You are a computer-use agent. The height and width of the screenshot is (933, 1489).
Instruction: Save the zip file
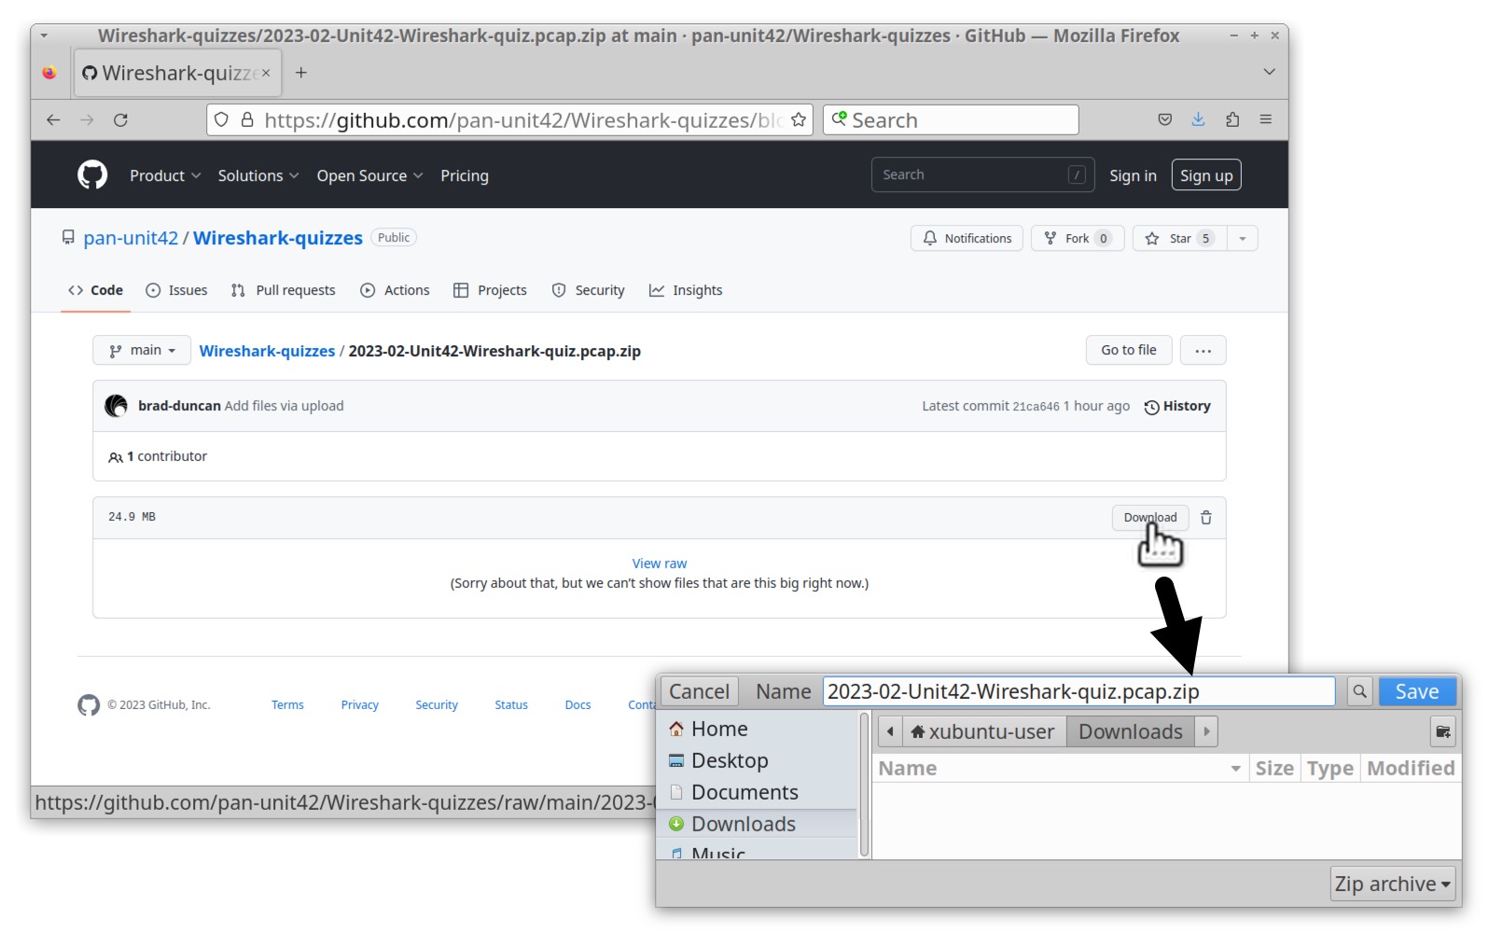coord(1417,691)
